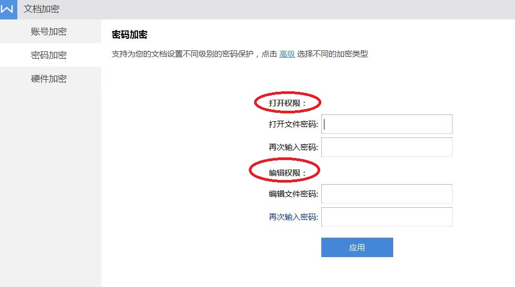Open the 硬件加密 tab
This screenshot has width=515, height=287.
[x=49, y=79]
